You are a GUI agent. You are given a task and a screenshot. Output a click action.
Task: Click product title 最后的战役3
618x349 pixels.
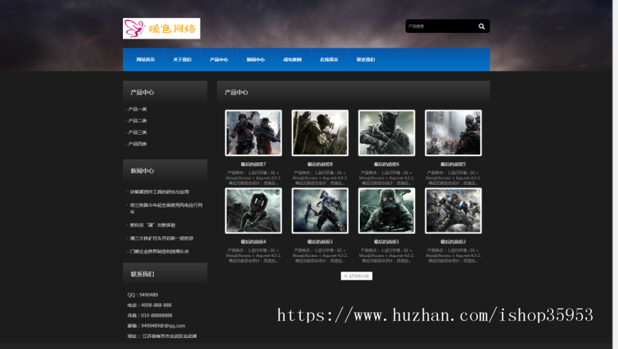[320, 242]
